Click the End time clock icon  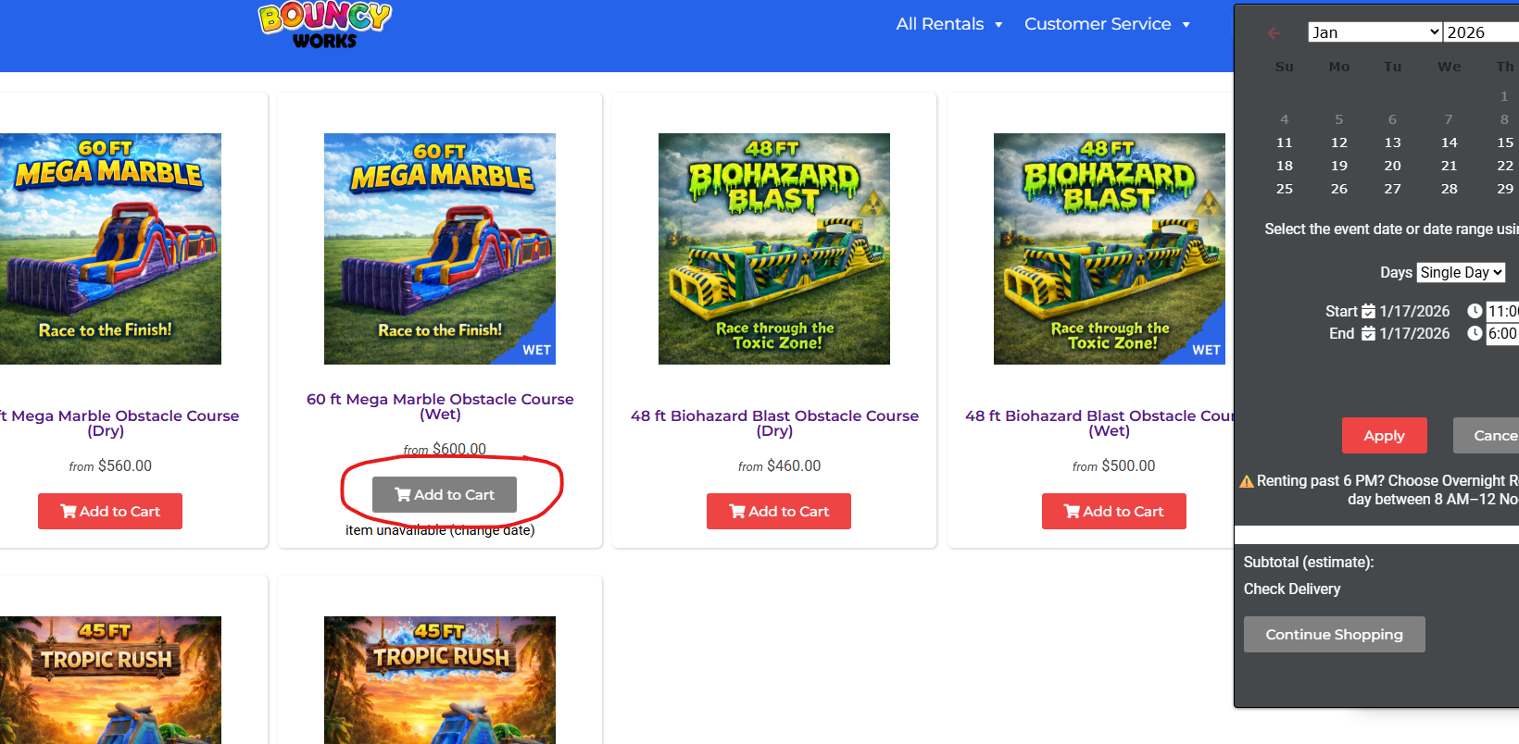pyautogui.click(x=1475, y=333)
